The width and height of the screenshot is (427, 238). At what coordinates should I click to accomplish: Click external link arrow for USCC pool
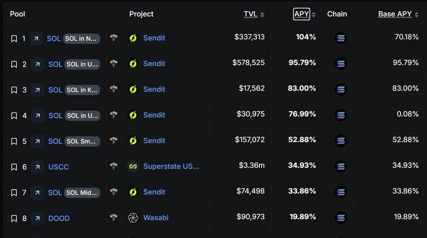tap(37, 167)
